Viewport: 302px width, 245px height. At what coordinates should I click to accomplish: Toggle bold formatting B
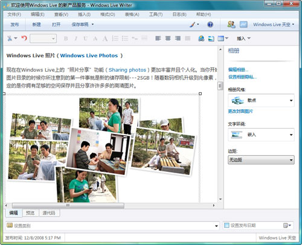(66, 39)
